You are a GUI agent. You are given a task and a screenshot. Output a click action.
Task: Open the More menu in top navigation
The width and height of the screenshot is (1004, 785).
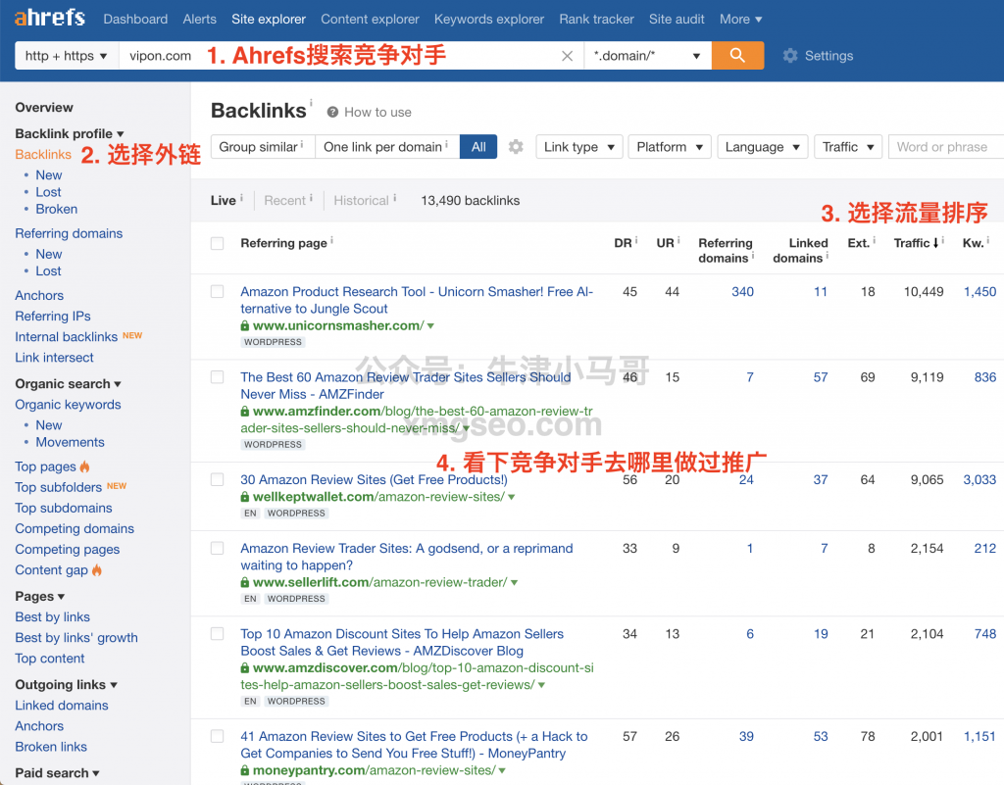[x=741, y=20]
